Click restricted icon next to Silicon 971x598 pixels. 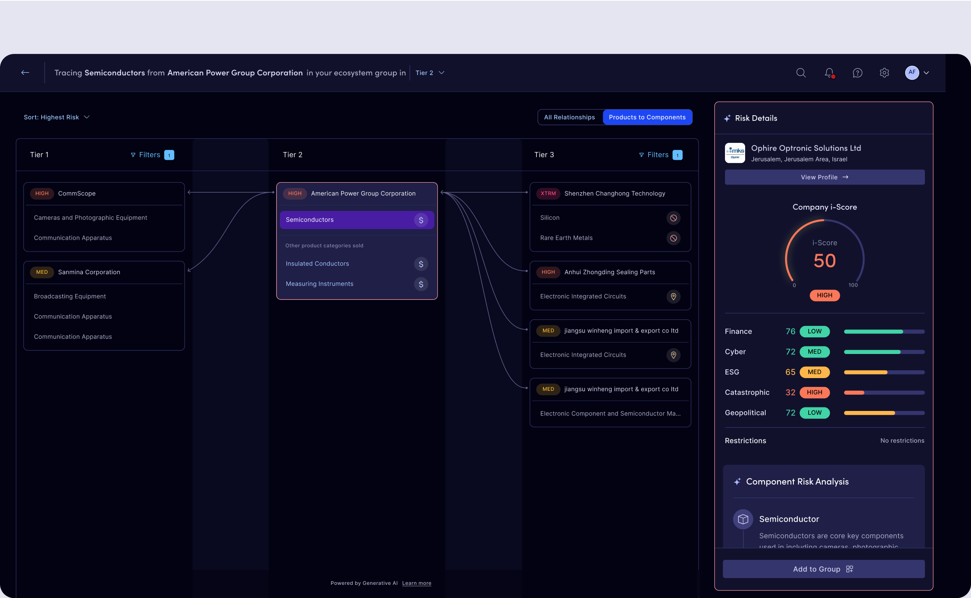coord(673,218)
